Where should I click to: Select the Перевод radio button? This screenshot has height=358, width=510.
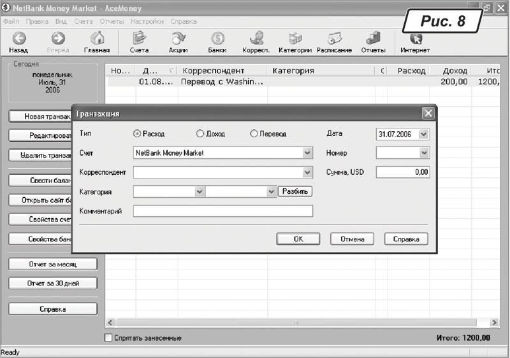254,134
